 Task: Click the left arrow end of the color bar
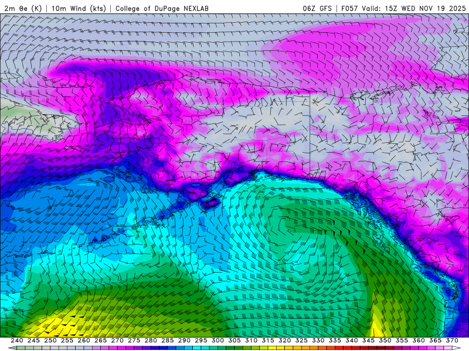pyautogui.click(x=12, y=348)
